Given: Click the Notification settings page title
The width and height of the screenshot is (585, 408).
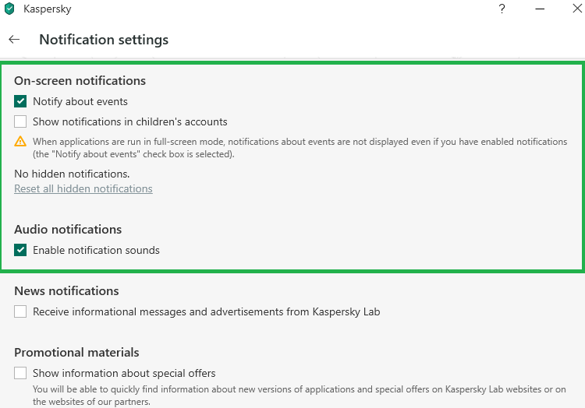Looking at the screenshot, I should pyautogui.click(x=104, y=39).
